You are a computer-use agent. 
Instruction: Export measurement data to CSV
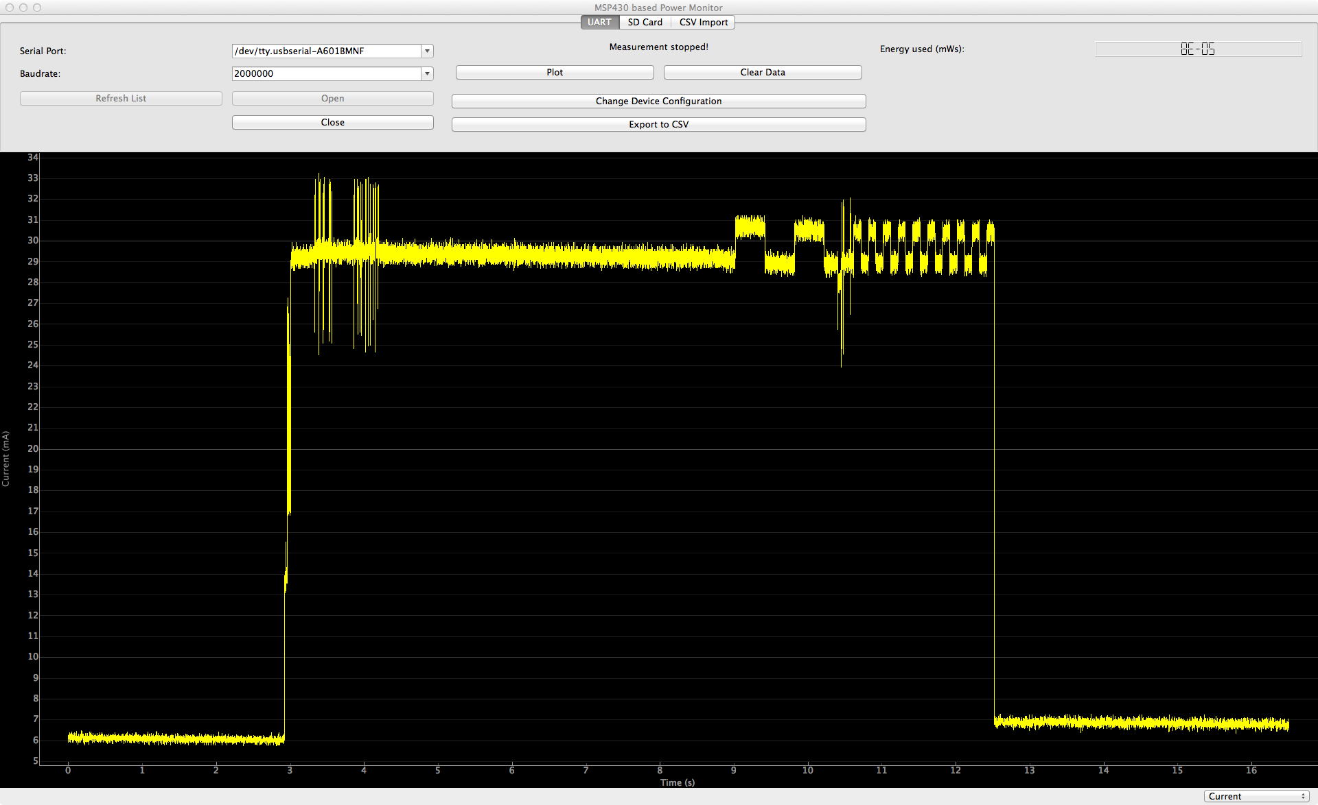click(658, 124)
